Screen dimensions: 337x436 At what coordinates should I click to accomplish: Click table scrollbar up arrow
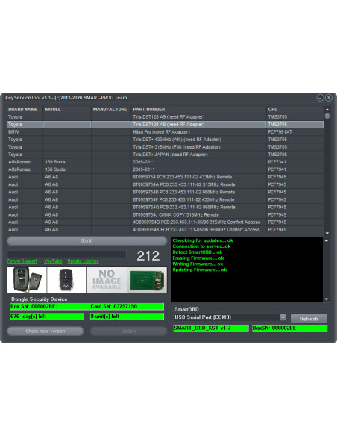pos(327,110)
